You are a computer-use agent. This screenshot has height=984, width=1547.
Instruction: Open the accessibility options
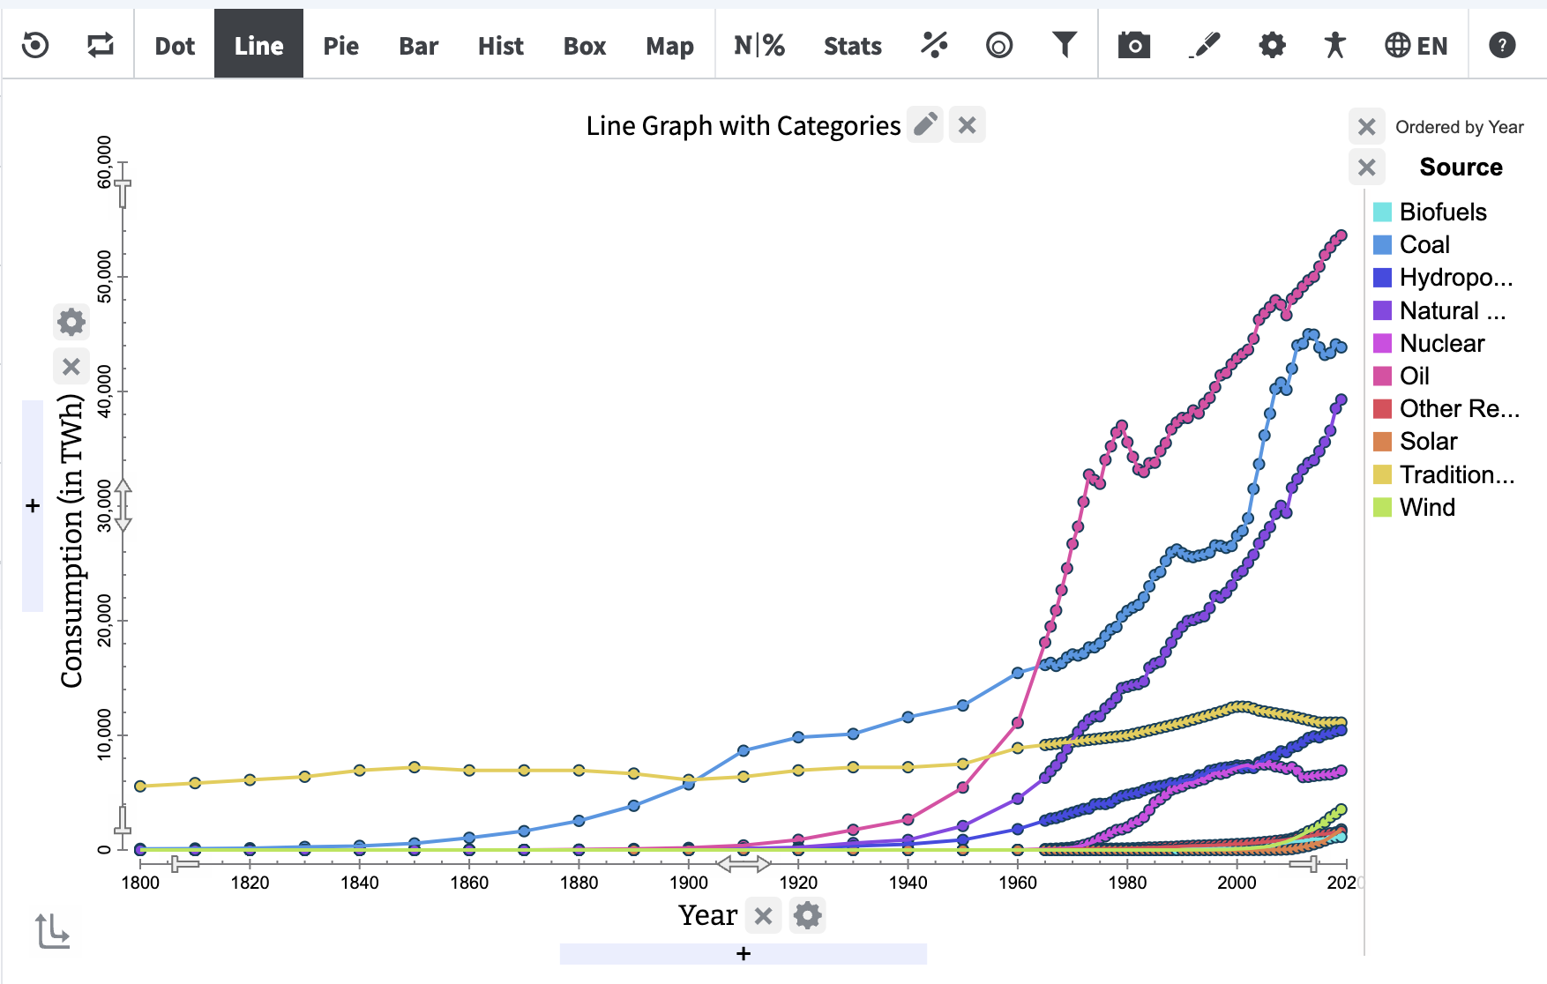[x=1334, y=45]
